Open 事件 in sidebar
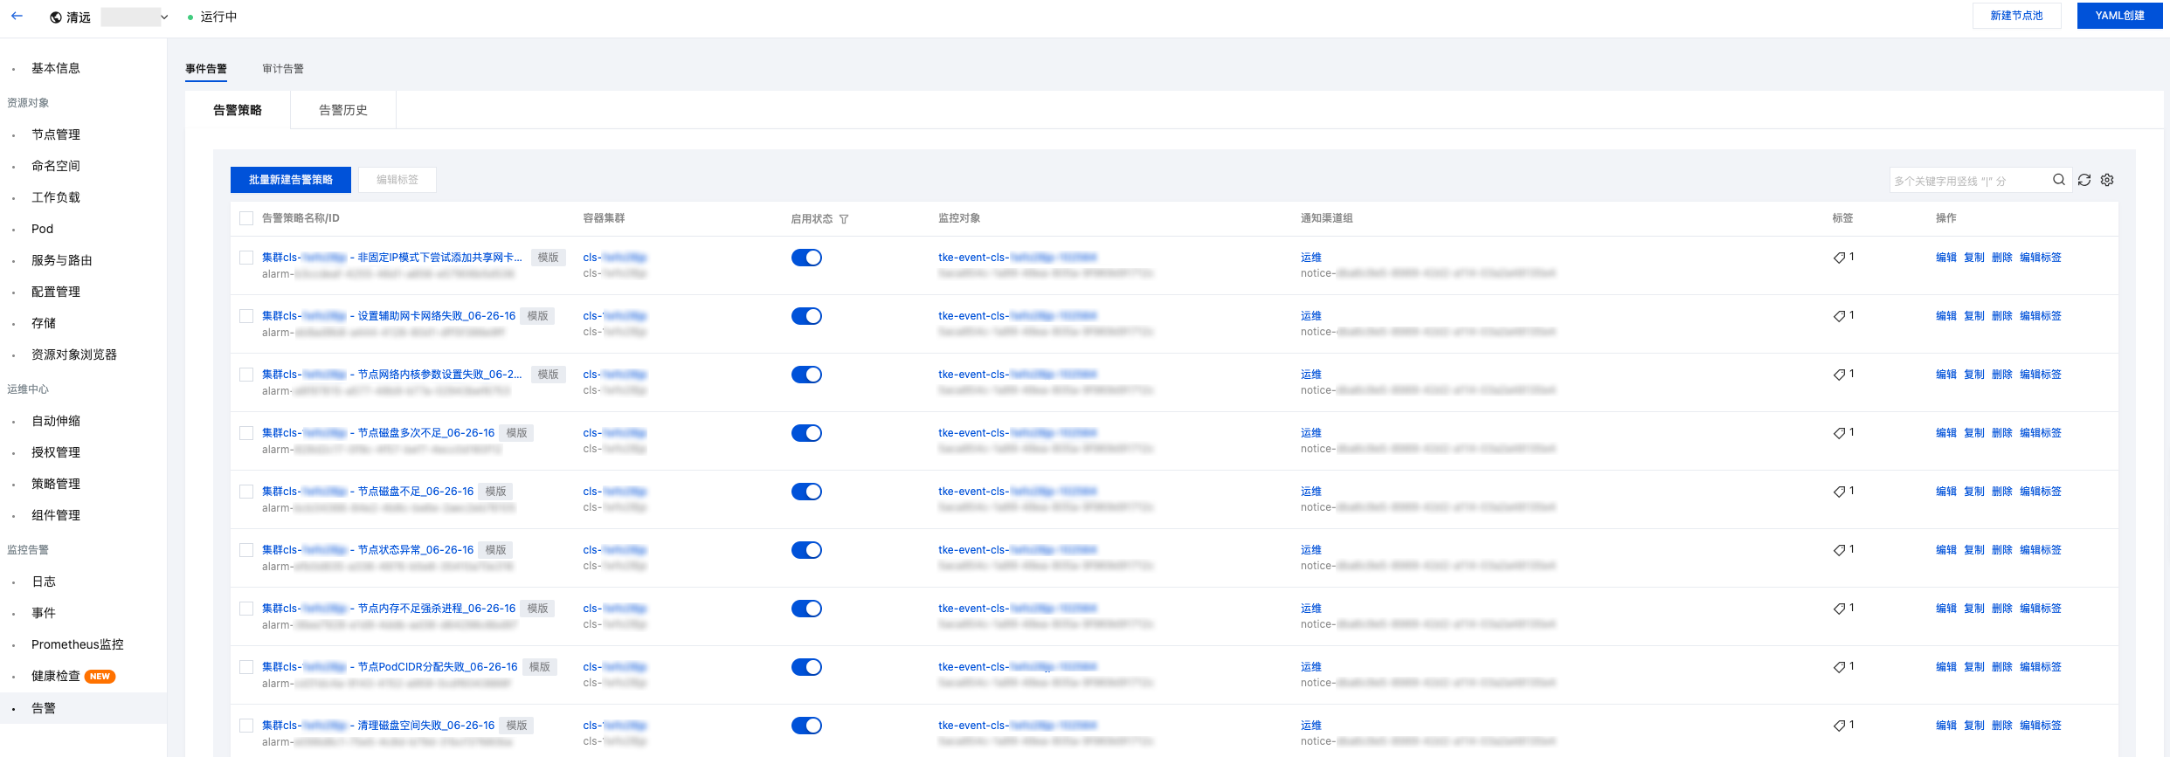This screenshot has height=757, width=2170. tap(44, 613)
